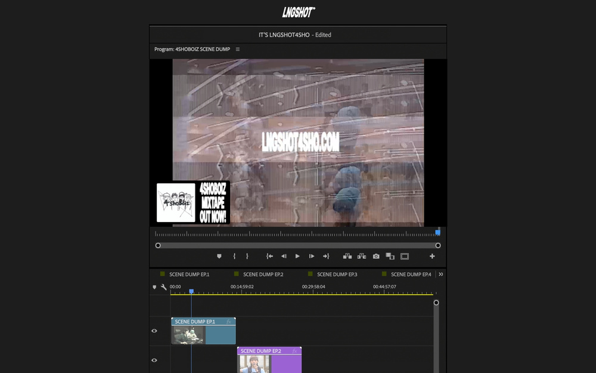Click the Add Marker icon in transport controls
The height and width of the screenshot is (373, 596).
219,256
